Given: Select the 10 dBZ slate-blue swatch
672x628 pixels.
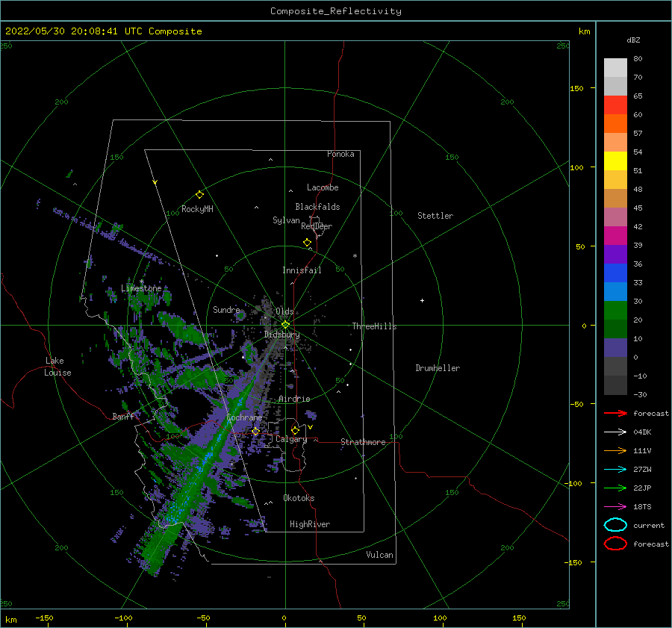Looking at the screenshot, I should point(615,348).
